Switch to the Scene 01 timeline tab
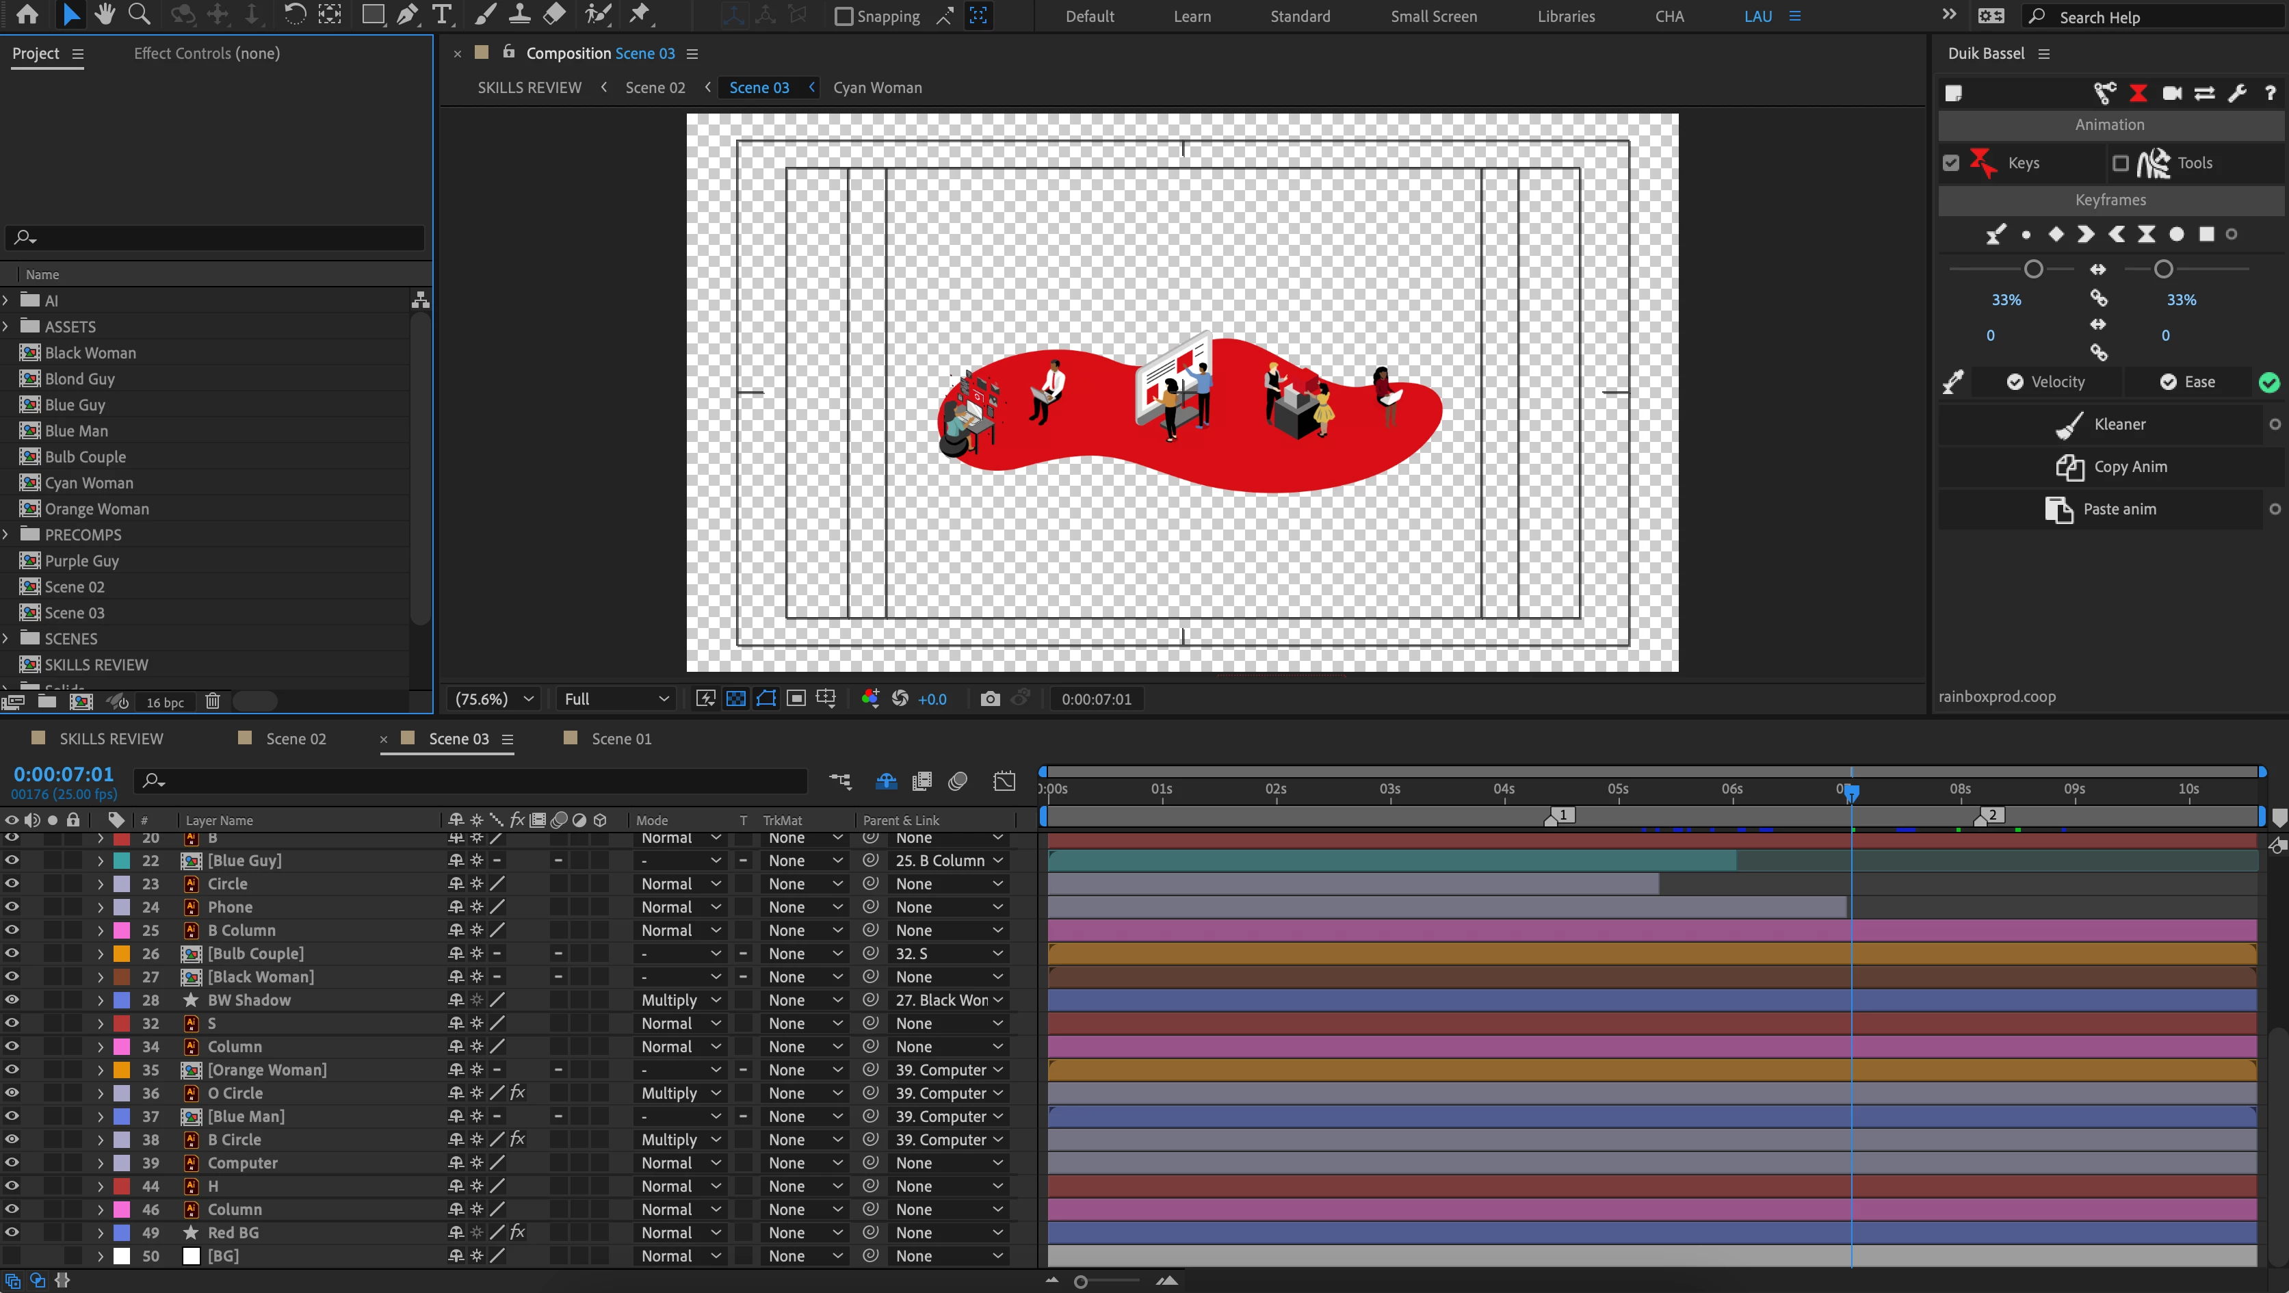The width and height of the screenshot is (2289, 1293). pos(620,740)
